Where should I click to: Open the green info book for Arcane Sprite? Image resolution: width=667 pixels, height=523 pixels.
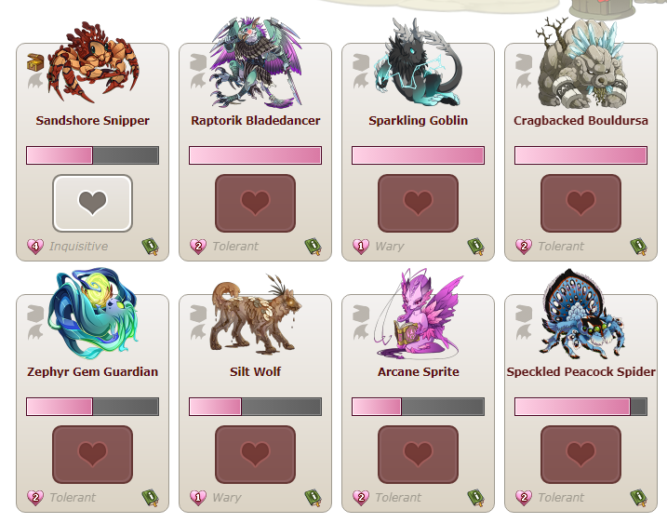pos(476,498)
